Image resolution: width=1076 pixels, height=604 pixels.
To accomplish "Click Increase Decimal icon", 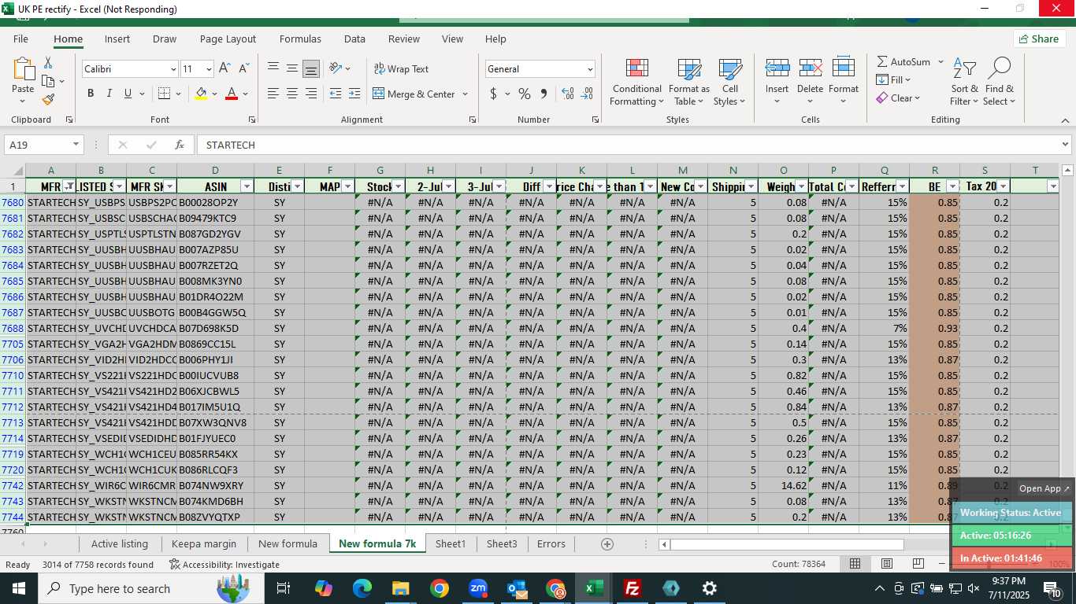I will coord(568,94).
